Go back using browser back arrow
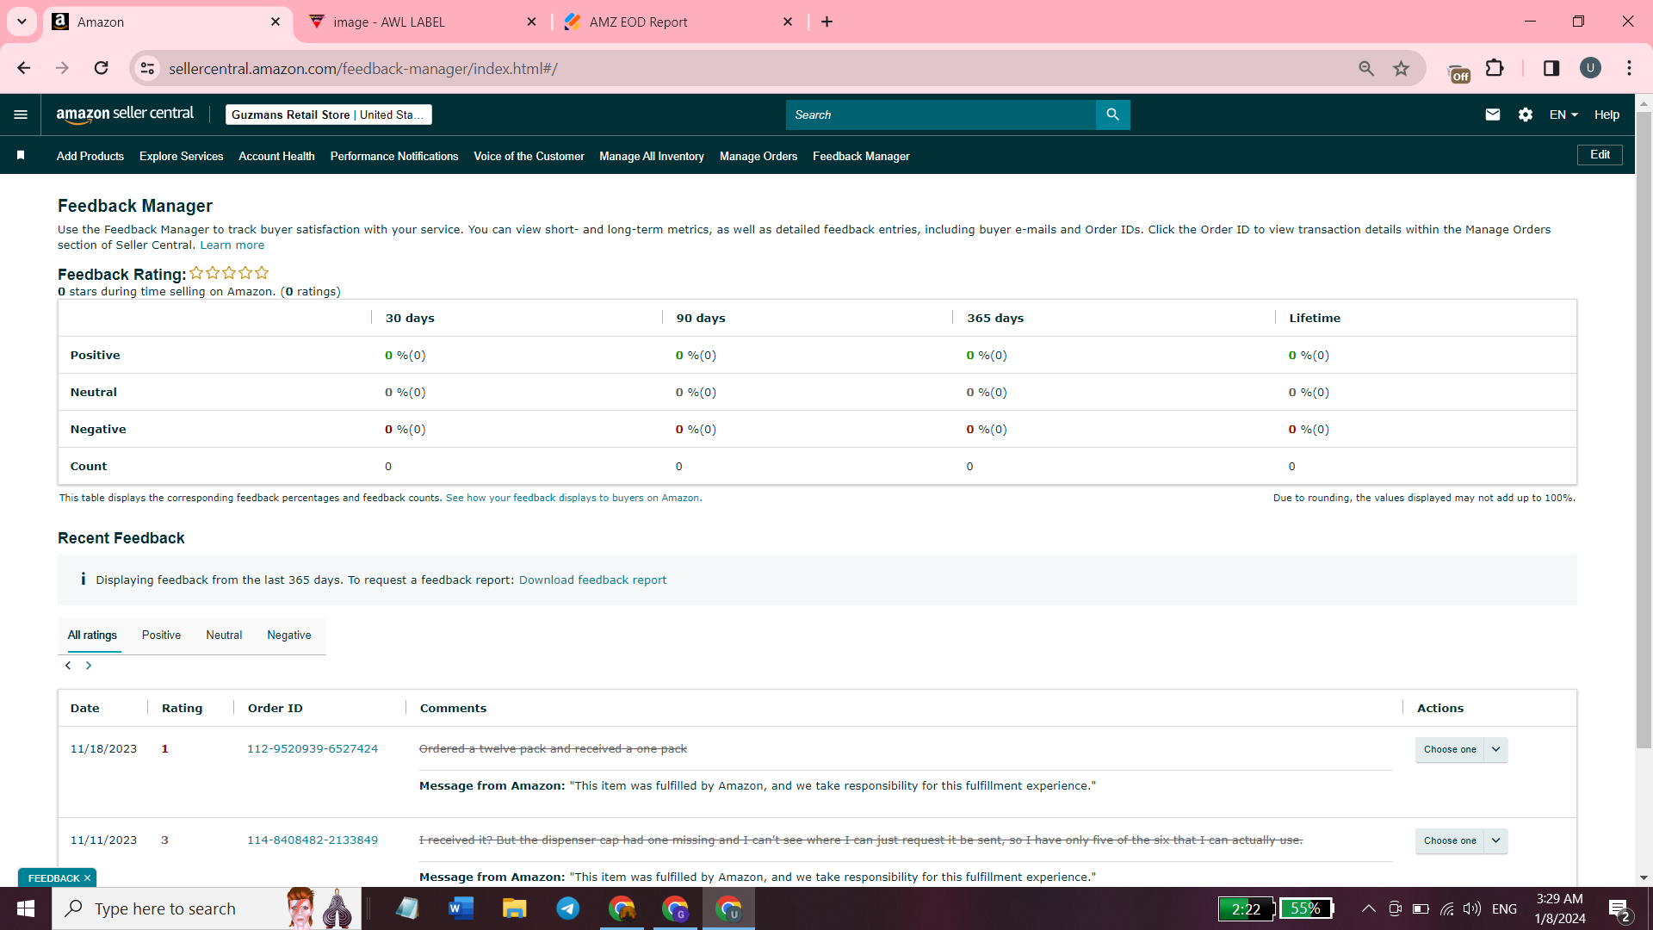This screenshot has width=1653, height=930. [24, 68]
